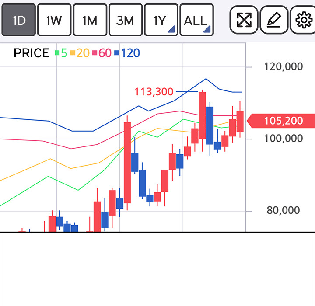Open the pencil drawing tool
This screenshot has height=306, width=315.
(274, 20)
